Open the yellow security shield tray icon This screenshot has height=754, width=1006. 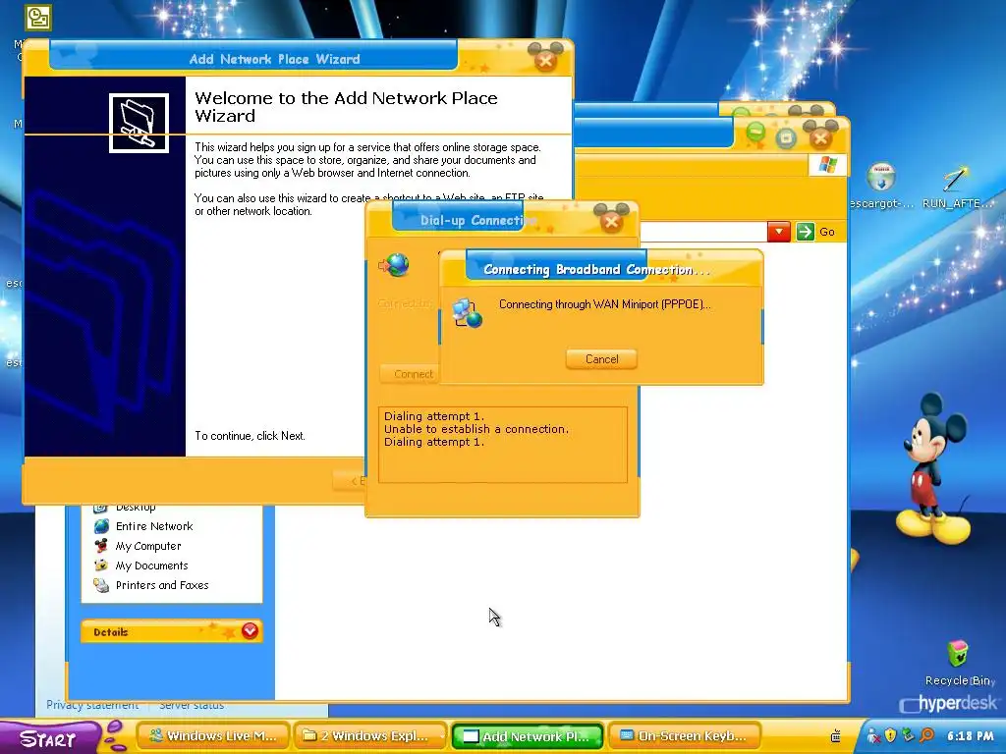890,735
